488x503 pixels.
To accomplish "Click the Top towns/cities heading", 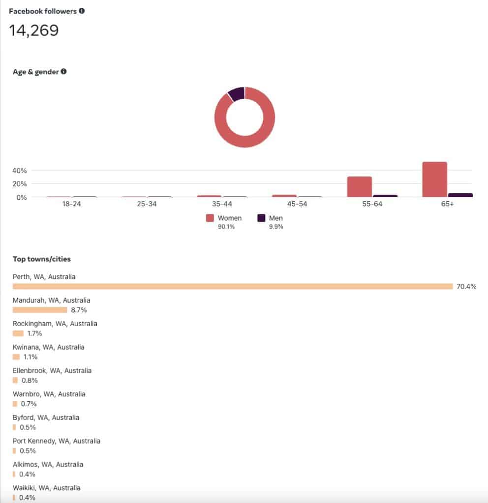I will pyautogui.click(x=41, y=259).
